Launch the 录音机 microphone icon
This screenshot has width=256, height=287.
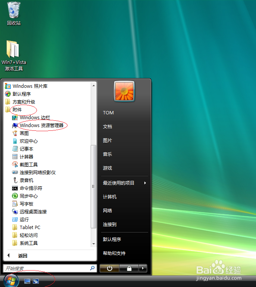click(x=15, y=180)
